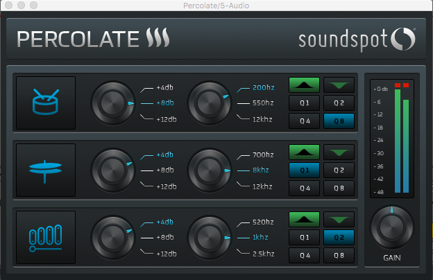The height and width of the screenshot is (280, 433).
Task: Enable Q4 in drum row
Action: [x=304, y=121]
